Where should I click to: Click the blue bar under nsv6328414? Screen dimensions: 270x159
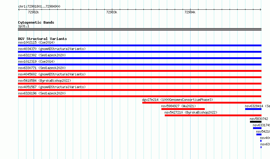253,109
